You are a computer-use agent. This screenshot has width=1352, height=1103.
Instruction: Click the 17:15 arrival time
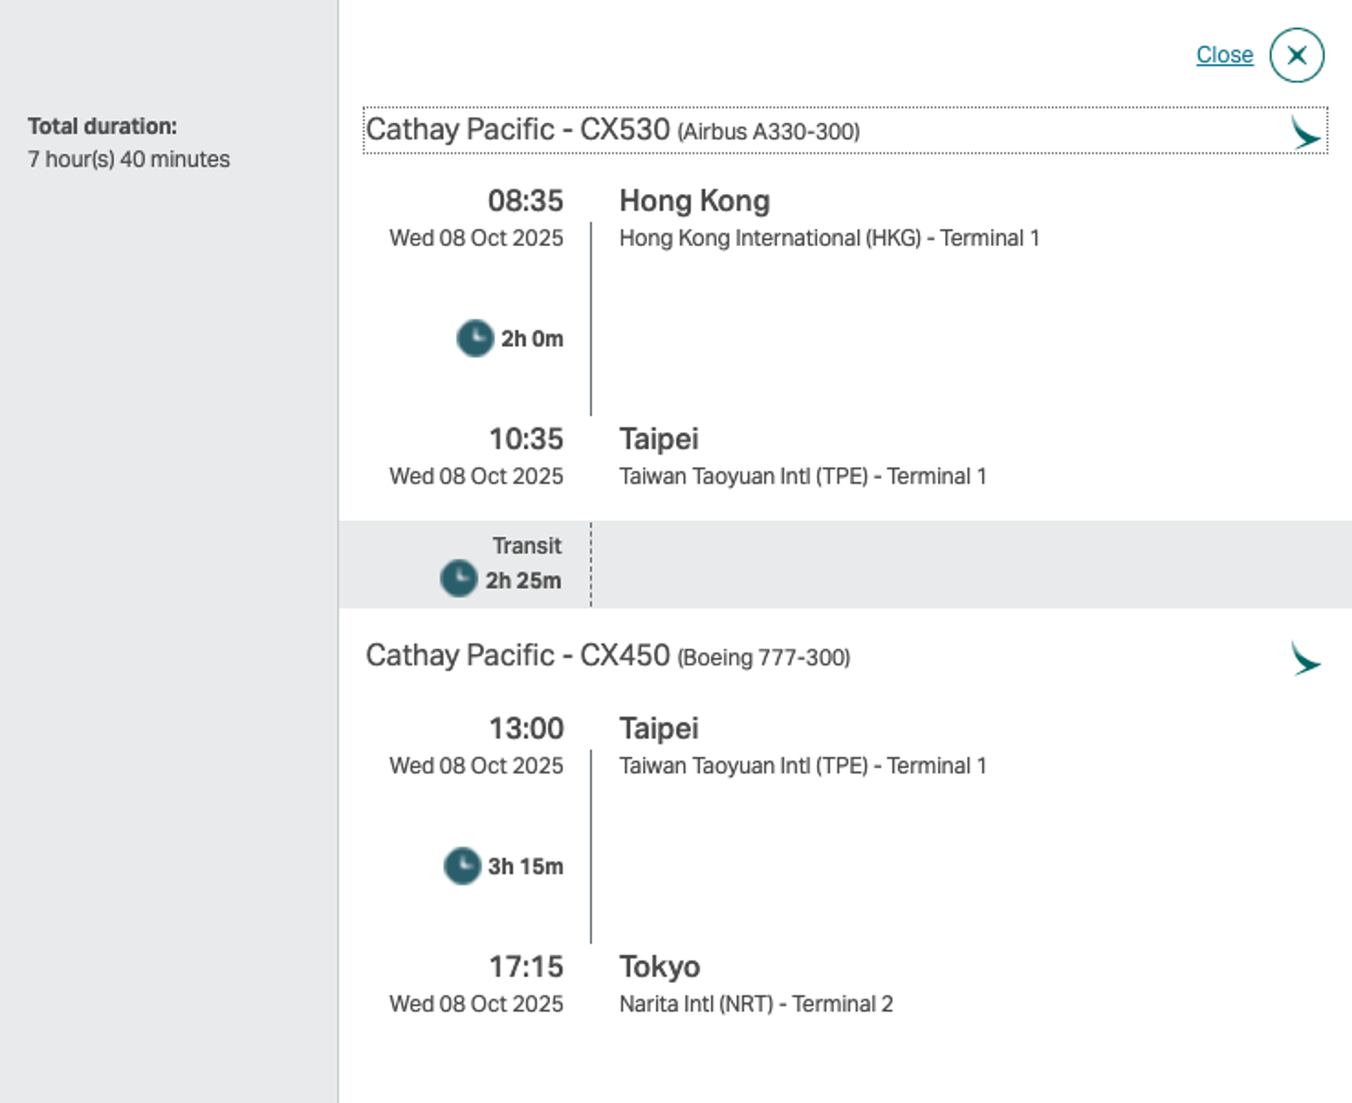526,966
